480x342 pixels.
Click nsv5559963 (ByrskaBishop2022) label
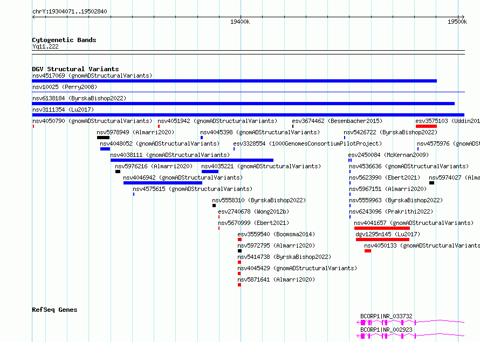tap(396, 200)
